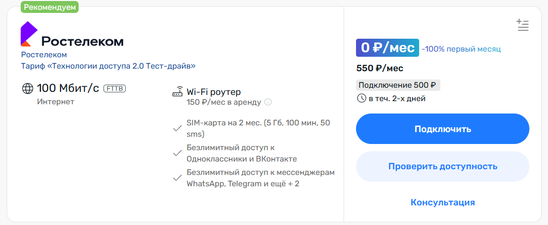This screenshot has width=548, height=225.
Task: Click the add-to-compare list icon
Action: [x=523, y=25]
